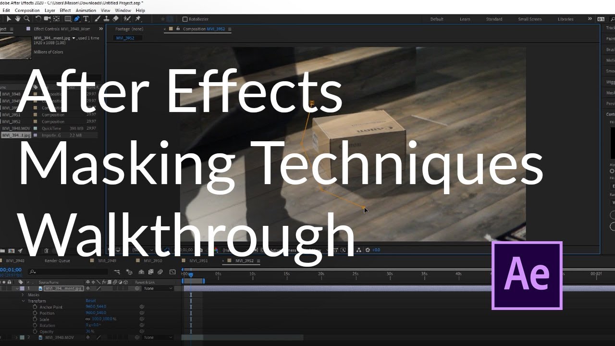The width and height of the screenshot is (615, 346).
Task: Toggle the Position stopwatch
Action: pos(35,313)
